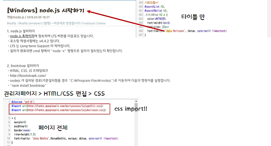Image resolution: width=271 pixels, height=146 pixels.
Task: Click the line mentioning 'node -v' 명령
Action: click(66, 51)
